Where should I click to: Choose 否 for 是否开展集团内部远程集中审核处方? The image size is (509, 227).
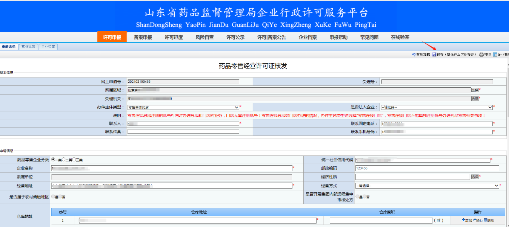click(x=364, y=197)
